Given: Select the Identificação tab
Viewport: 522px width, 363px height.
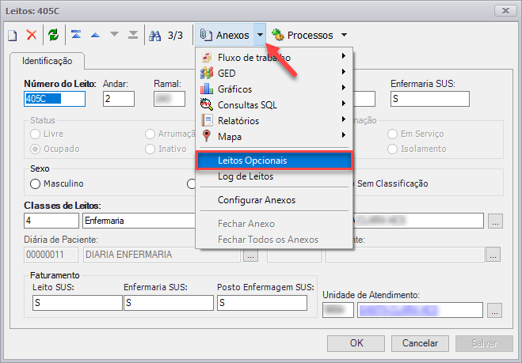Looking at the screenshot, I should pos(47,61).
